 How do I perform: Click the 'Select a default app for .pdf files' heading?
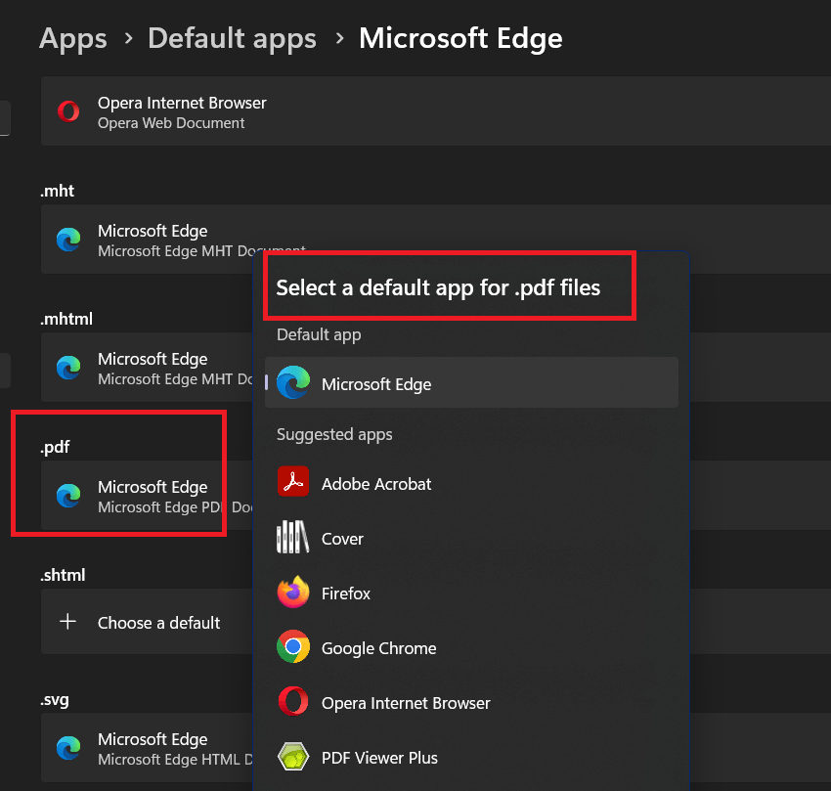pos(438,287)
